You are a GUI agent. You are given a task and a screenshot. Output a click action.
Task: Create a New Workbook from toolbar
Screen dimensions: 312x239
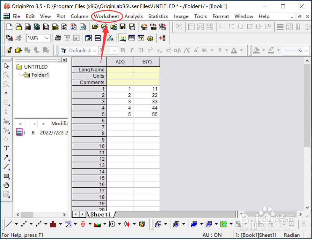[28, 27]
